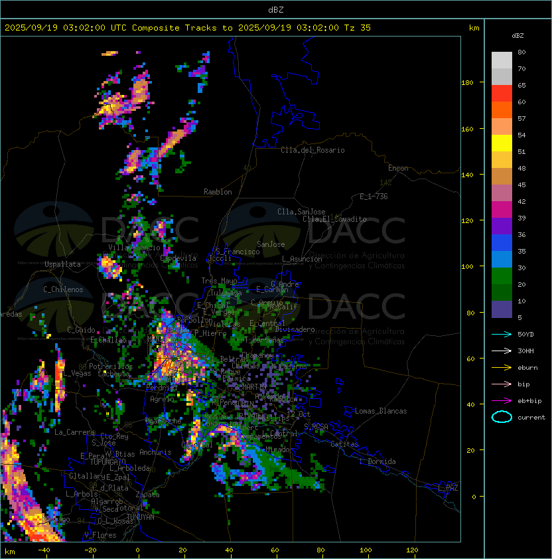The height and width of the screenshot is (559, 552).
Task: Click the 'L_PAZ' map label
Action: coord(448,488)
